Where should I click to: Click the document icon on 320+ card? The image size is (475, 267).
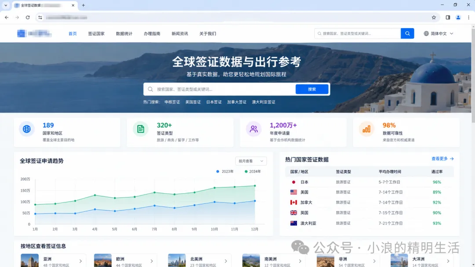tap(141, 129)
